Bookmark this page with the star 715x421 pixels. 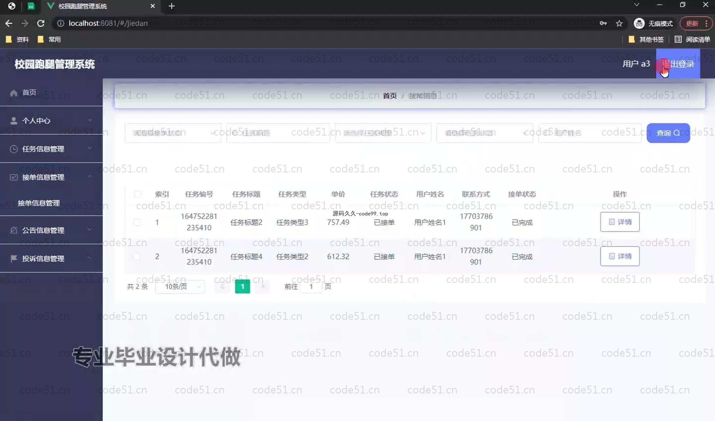pos(619,23)
